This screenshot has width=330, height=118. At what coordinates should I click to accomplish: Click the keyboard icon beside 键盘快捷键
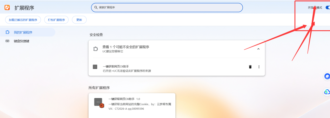pos(7,41)
